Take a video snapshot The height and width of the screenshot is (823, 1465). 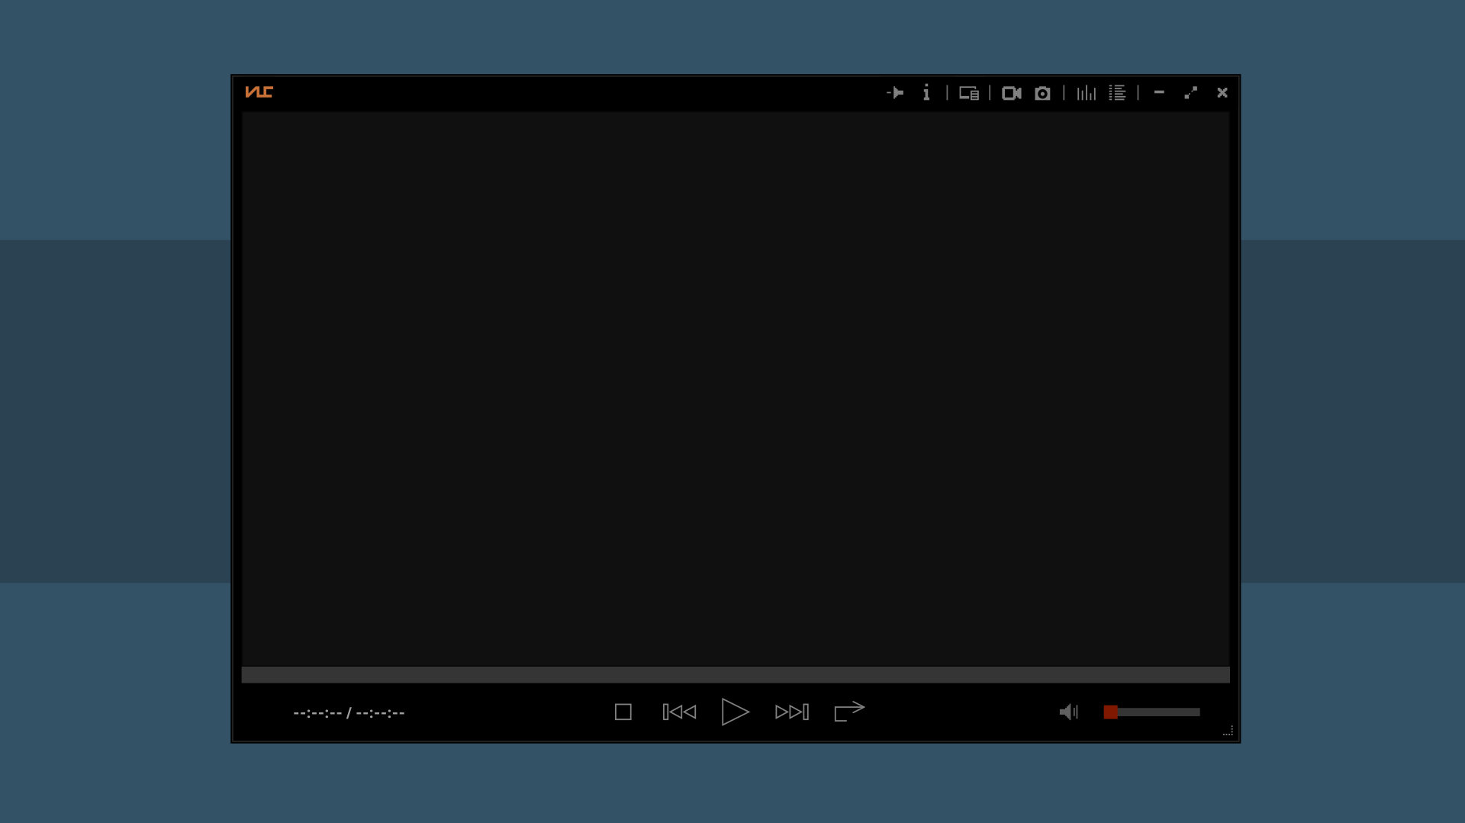[x=1042, y=92]
